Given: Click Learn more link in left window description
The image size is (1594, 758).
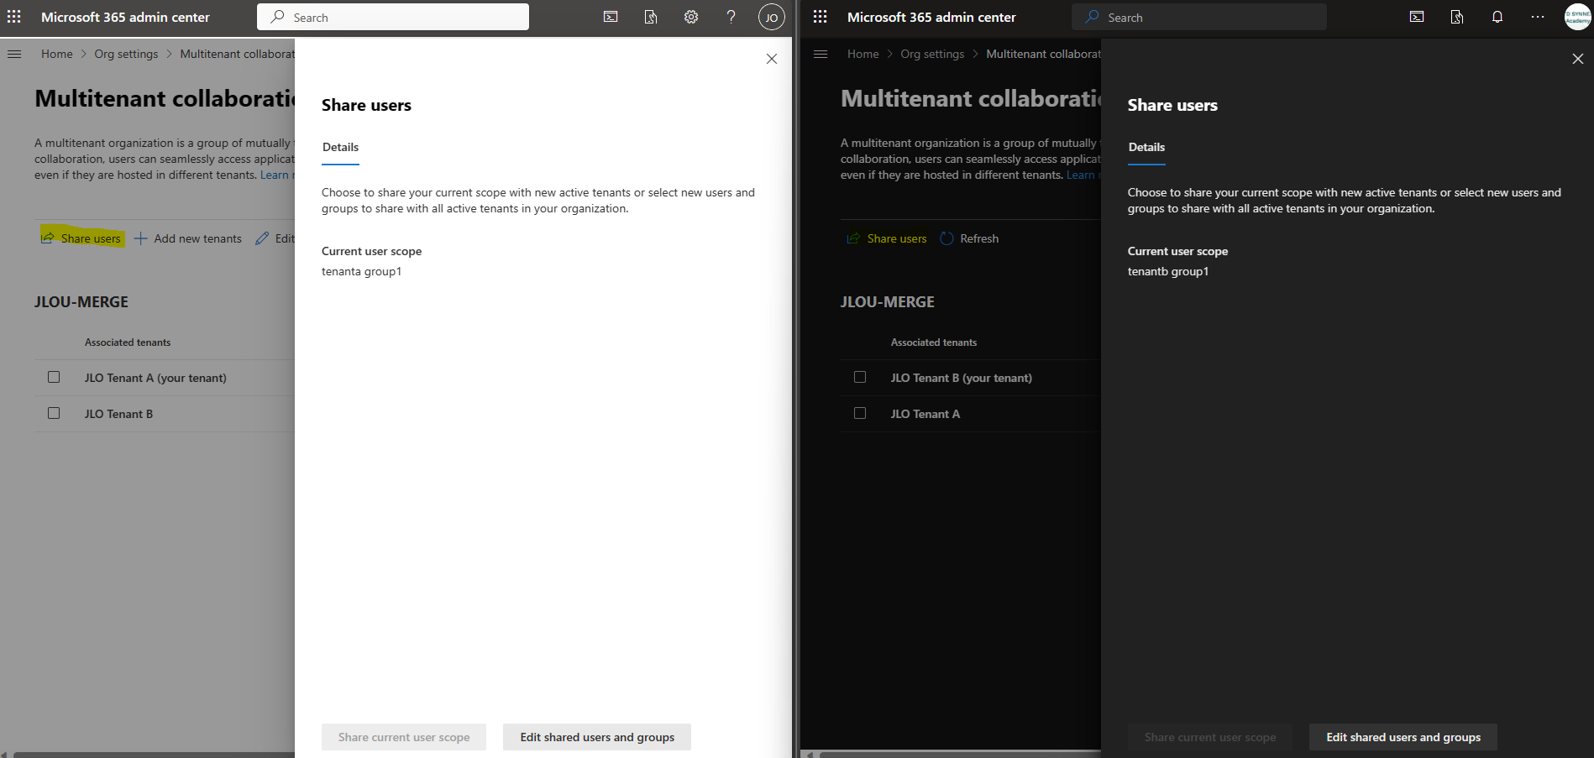Looking at the screenshot, I should pos(276,175).
